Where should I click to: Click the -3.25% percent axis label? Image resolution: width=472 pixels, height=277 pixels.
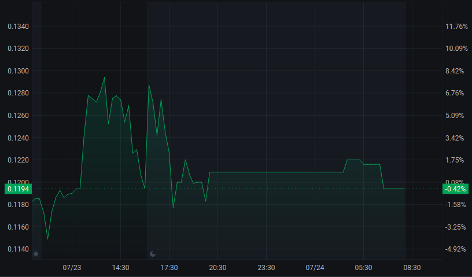tap(455, 227)
